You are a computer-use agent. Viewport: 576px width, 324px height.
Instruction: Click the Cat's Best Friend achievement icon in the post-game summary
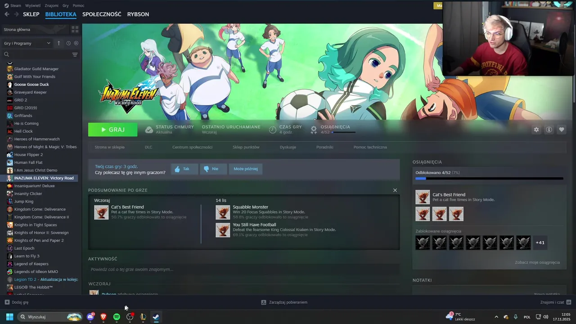(101, 212)
